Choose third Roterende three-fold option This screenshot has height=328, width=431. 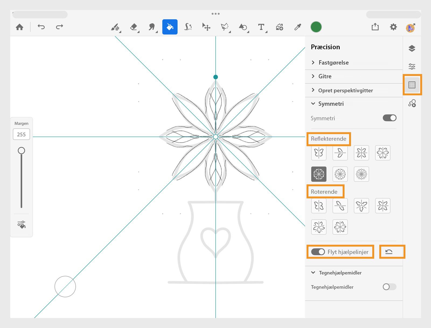pos(361,206)
